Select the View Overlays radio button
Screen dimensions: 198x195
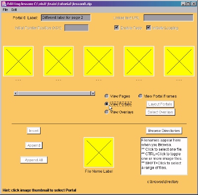coord(106,112)
